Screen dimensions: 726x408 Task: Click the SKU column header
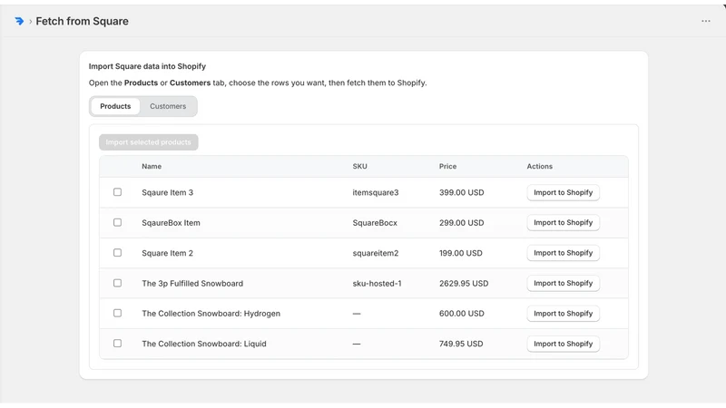[x=359, y=166]
